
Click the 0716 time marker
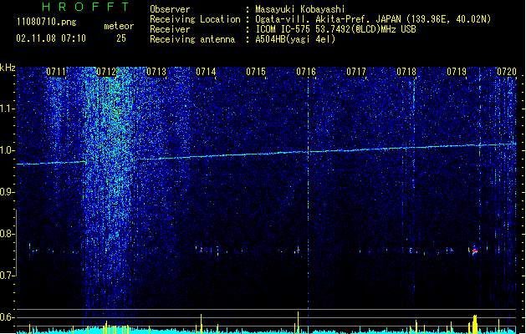(x=306, y=72)
